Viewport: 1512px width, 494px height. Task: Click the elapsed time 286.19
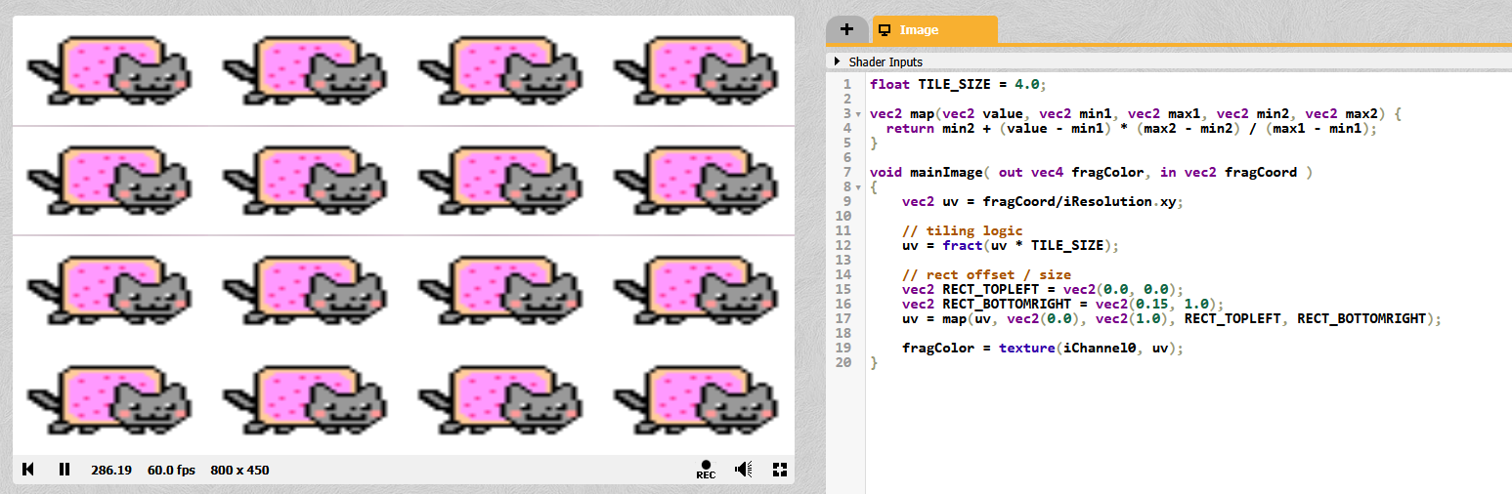(x=111, y=470)
